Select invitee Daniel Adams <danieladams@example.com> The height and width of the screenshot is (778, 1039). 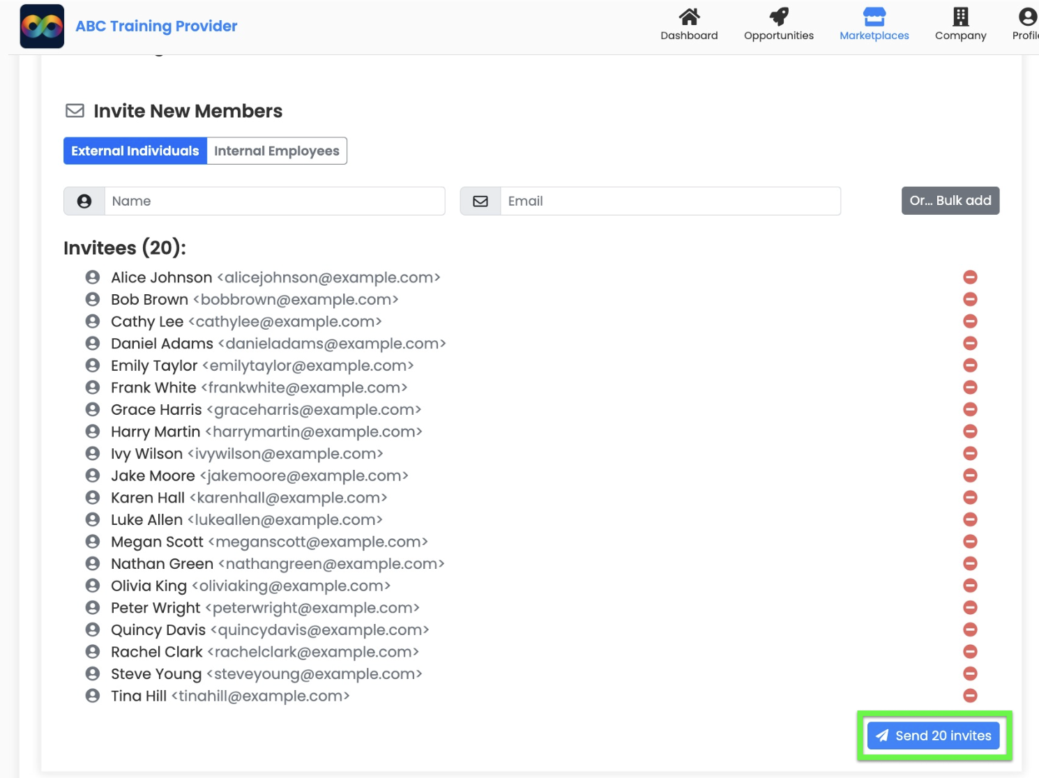[278, 344]
